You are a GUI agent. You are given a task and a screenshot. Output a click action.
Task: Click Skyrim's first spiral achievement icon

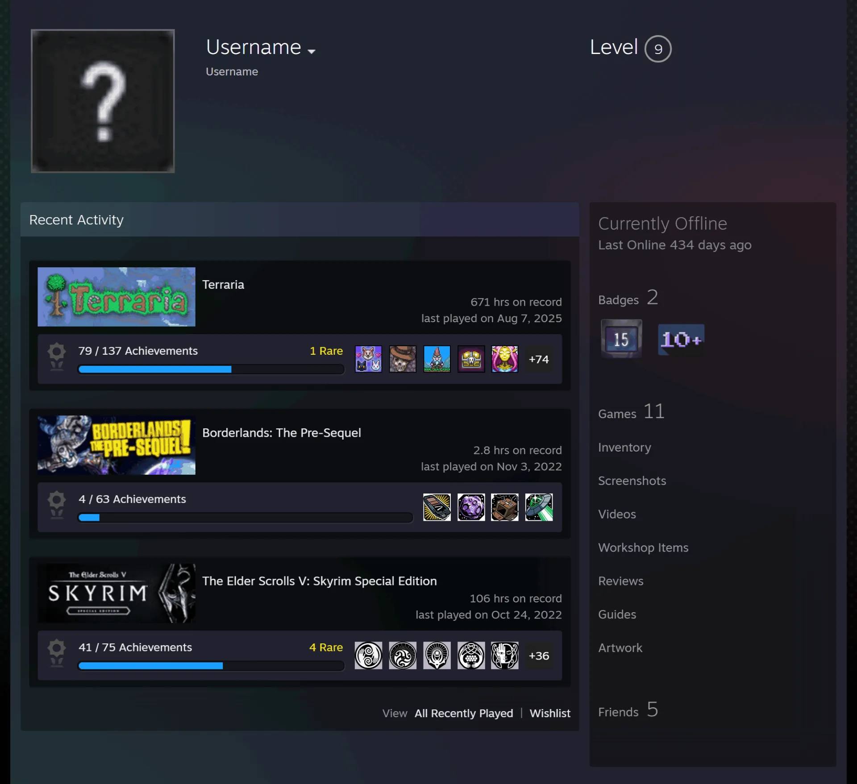click(x=368, y=655)
